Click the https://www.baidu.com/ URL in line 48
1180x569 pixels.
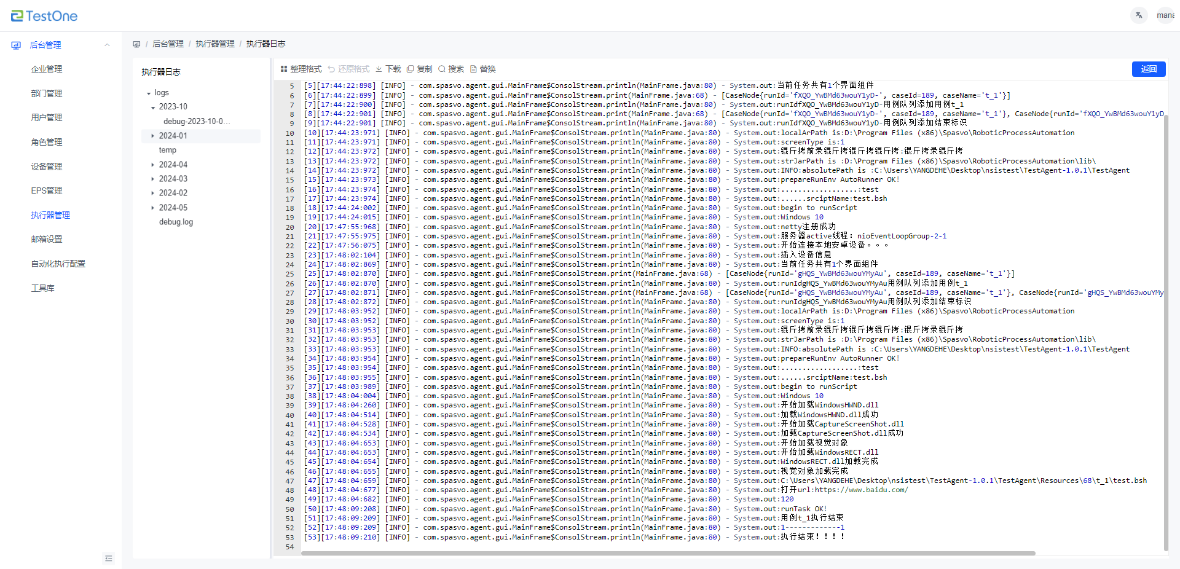(861, 490)
